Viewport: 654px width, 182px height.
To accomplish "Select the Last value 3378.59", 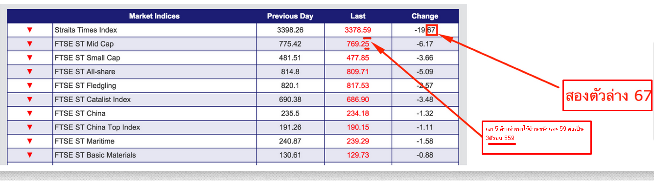I will point(358,30).
